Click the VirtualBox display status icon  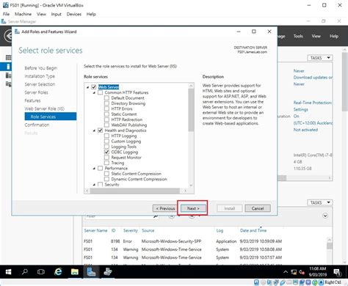[296, 282]
